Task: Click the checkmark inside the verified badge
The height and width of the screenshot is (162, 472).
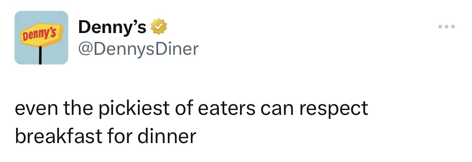Action: click(x=159, y=27)
